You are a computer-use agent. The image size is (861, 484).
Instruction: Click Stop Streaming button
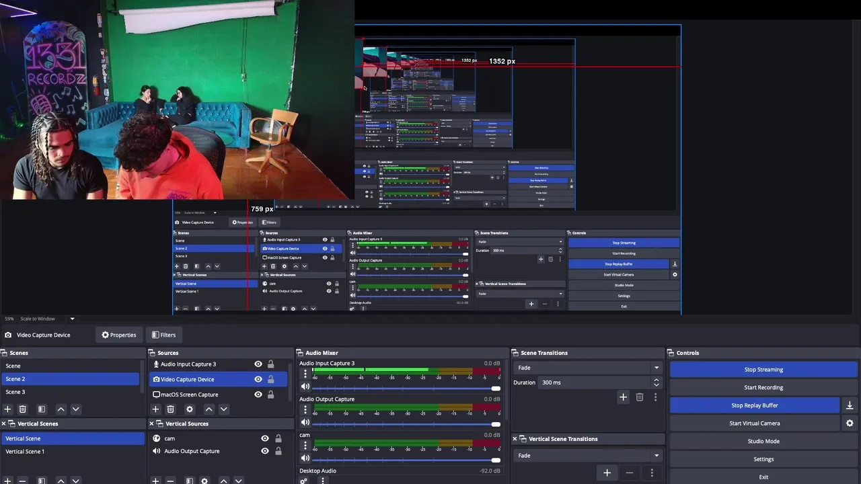[763, 370]
